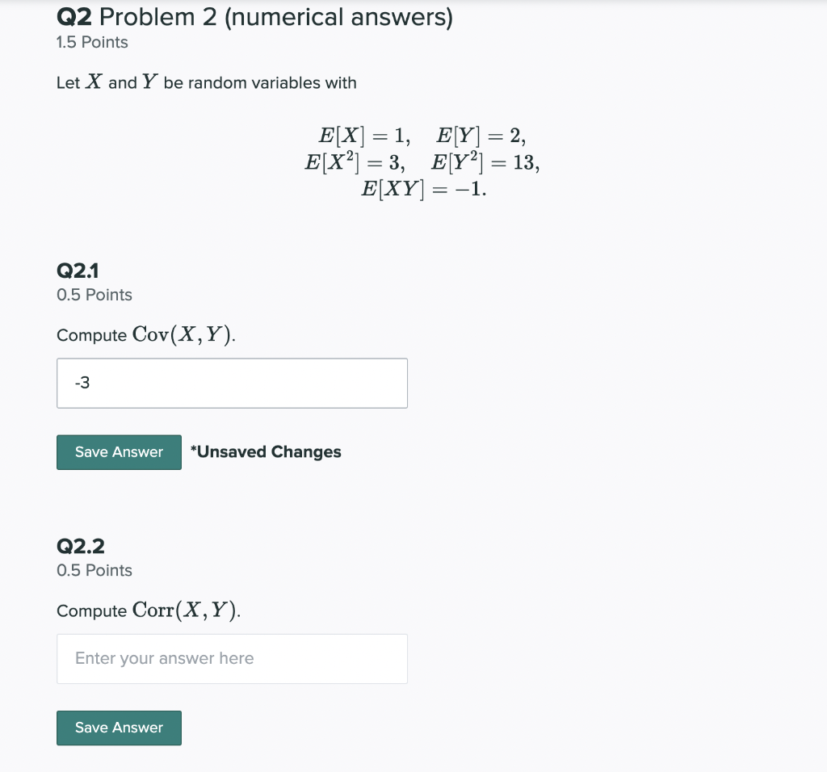The image size is (827, 772).
Task: Select the Q2 Problem 2 heading
Action: pyautogui.click(x=254, y=15)
